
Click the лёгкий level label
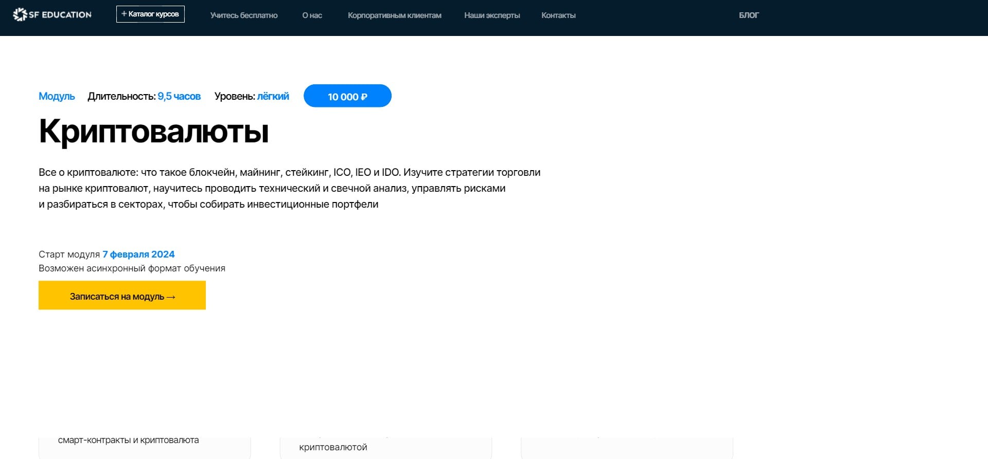(x=273, y=96)
